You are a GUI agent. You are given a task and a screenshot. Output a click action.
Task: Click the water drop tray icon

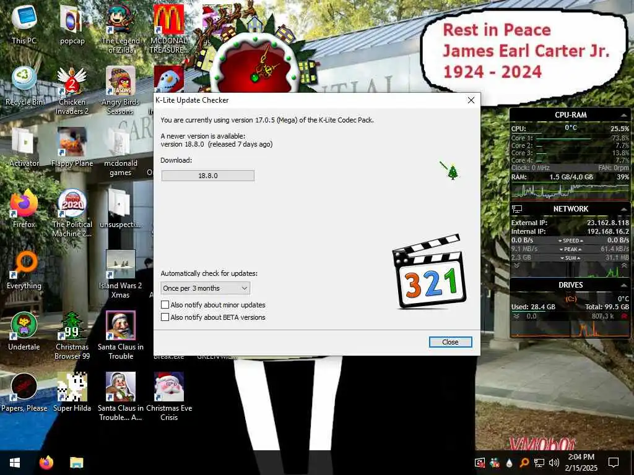[x=509, y=463]
